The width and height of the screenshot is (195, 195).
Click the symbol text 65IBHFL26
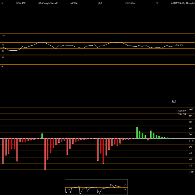pyautogui.click(x=178, y=3)
